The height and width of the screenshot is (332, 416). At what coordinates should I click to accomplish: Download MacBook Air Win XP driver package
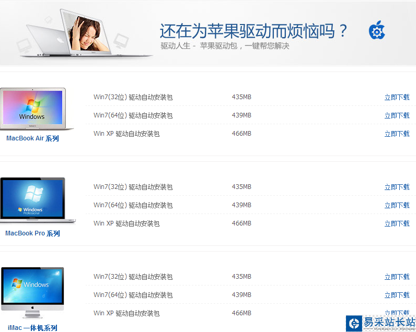[397, 134]
